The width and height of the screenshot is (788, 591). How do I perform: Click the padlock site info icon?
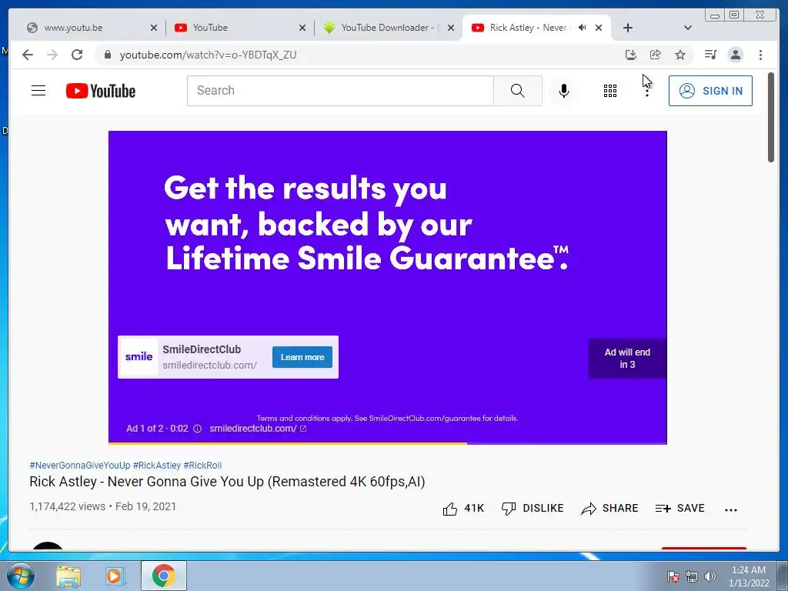click(x=107, y=55)
